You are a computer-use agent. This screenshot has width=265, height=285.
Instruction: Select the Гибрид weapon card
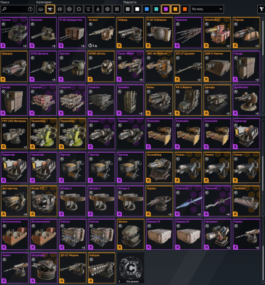(x=130, y=33)
